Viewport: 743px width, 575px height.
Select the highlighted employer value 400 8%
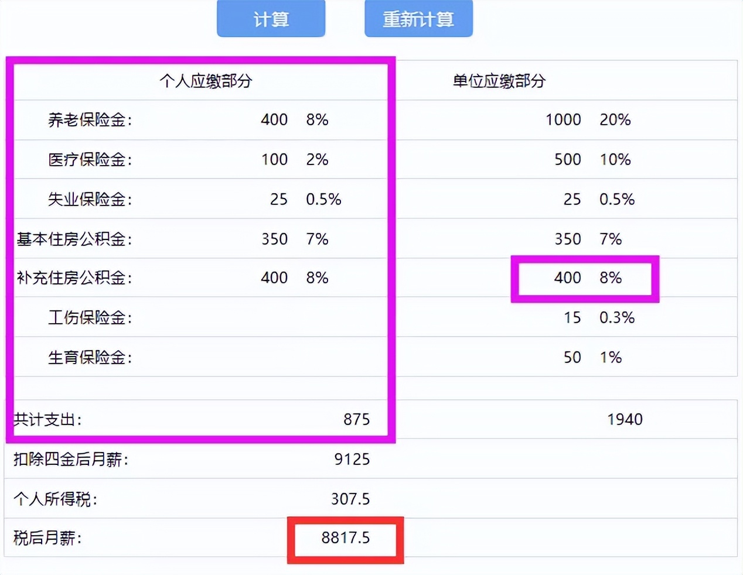[585, 279]
